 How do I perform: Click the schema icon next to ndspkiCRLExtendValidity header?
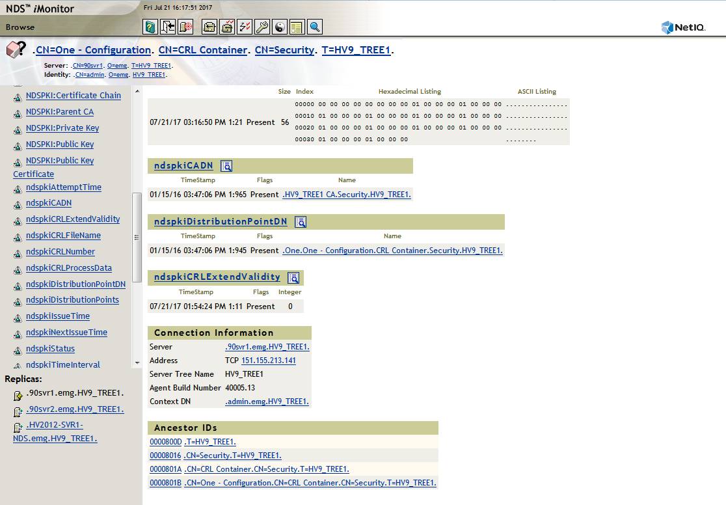pyautogui.click(x=293, y=277)
